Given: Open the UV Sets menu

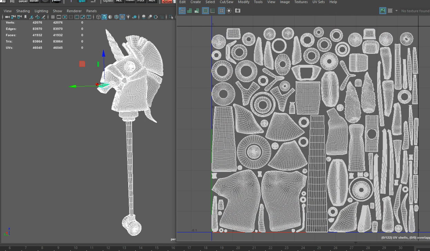Looking at the screenshot, I should tap(318, 2).
